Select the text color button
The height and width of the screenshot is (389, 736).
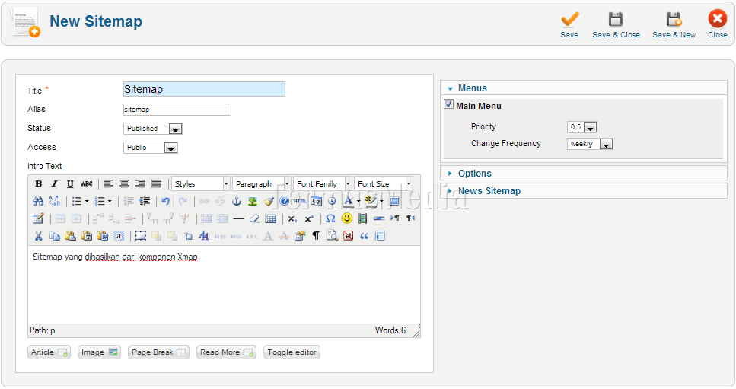[349, 201]
